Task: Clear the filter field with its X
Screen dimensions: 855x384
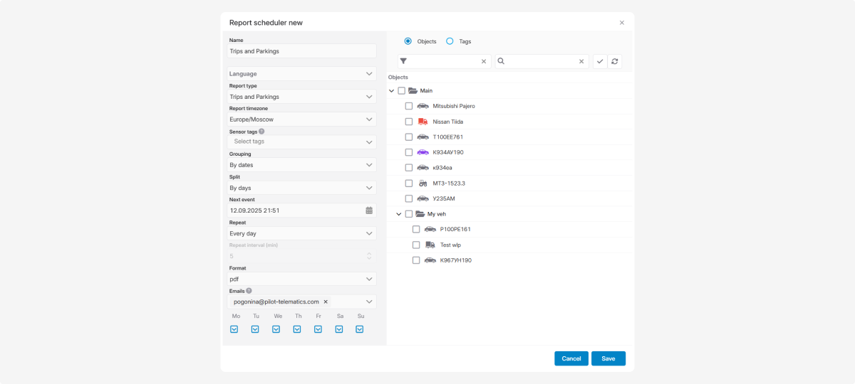Action: click(484, 62)
